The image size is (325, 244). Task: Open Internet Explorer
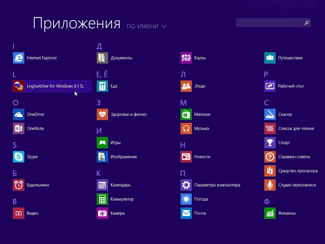[x=41, y=58]
